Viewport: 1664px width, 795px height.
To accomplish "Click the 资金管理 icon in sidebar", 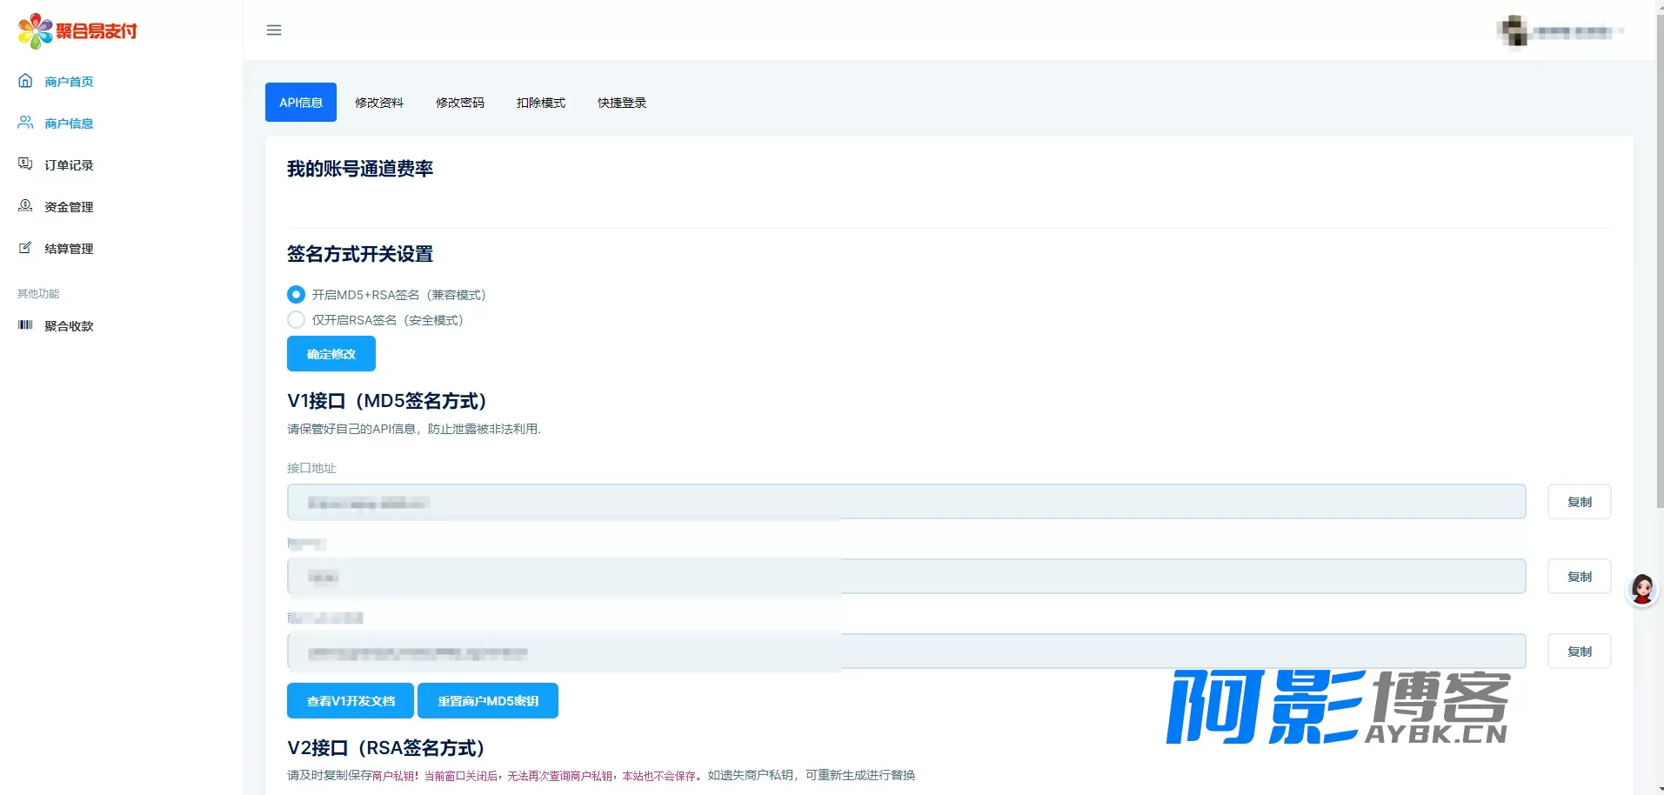I will [x=25, y=206].
